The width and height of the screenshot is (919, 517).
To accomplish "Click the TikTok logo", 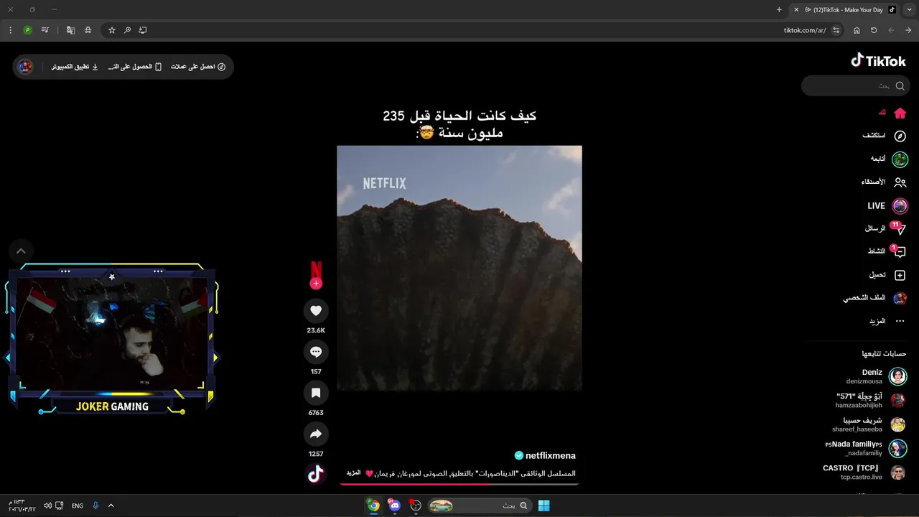I will [x=878, y=61].
